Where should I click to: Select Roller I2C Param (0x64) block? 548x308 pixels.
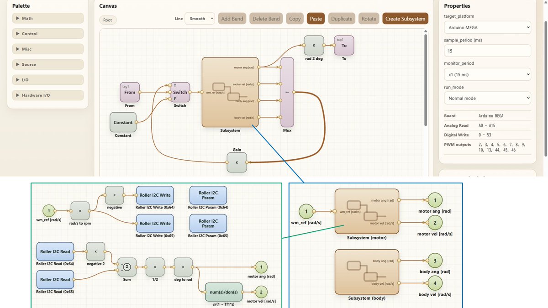point(208,195)
